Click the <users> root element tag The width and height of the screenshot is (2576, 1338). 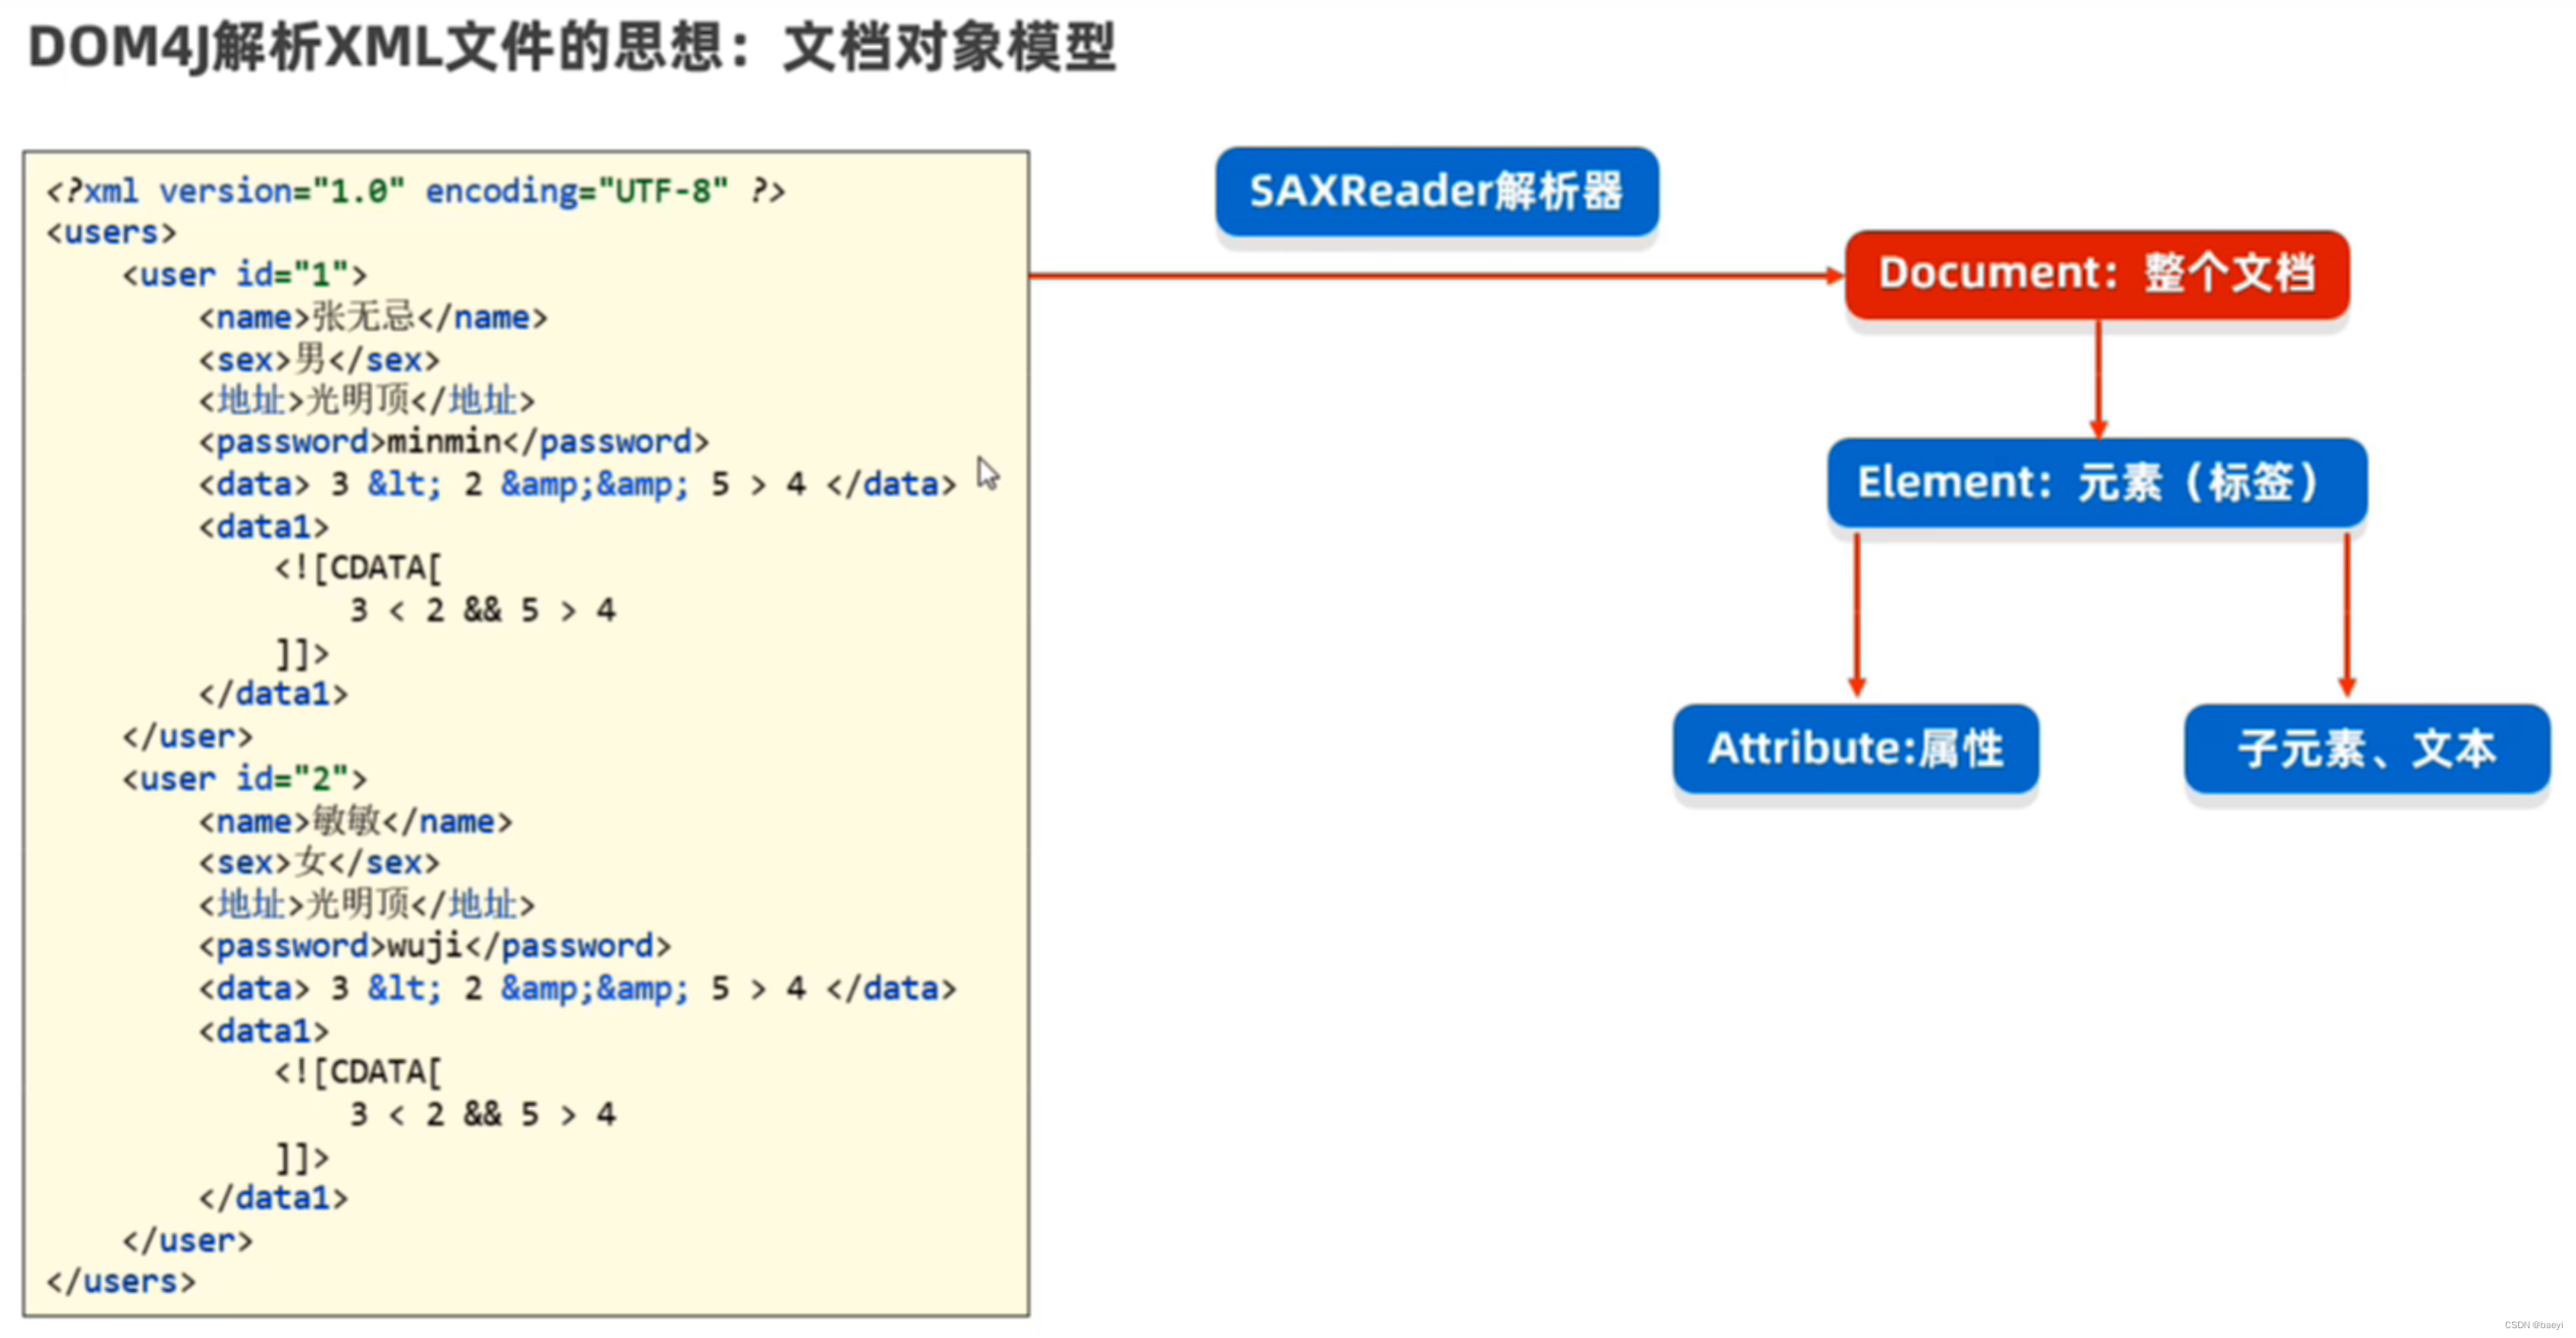[110, 232]
